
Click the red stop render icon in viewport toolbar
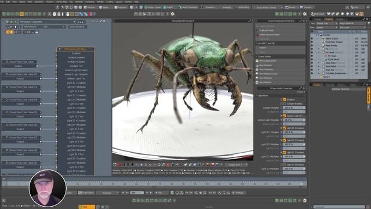(119, 164)
